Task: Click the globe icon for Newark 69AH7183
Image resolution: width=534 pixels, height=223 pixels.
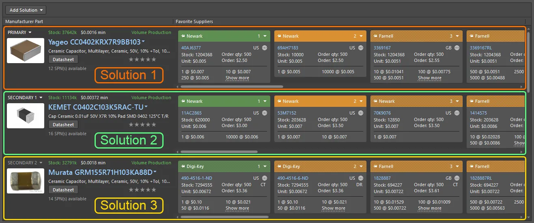Action: [361, 48]
